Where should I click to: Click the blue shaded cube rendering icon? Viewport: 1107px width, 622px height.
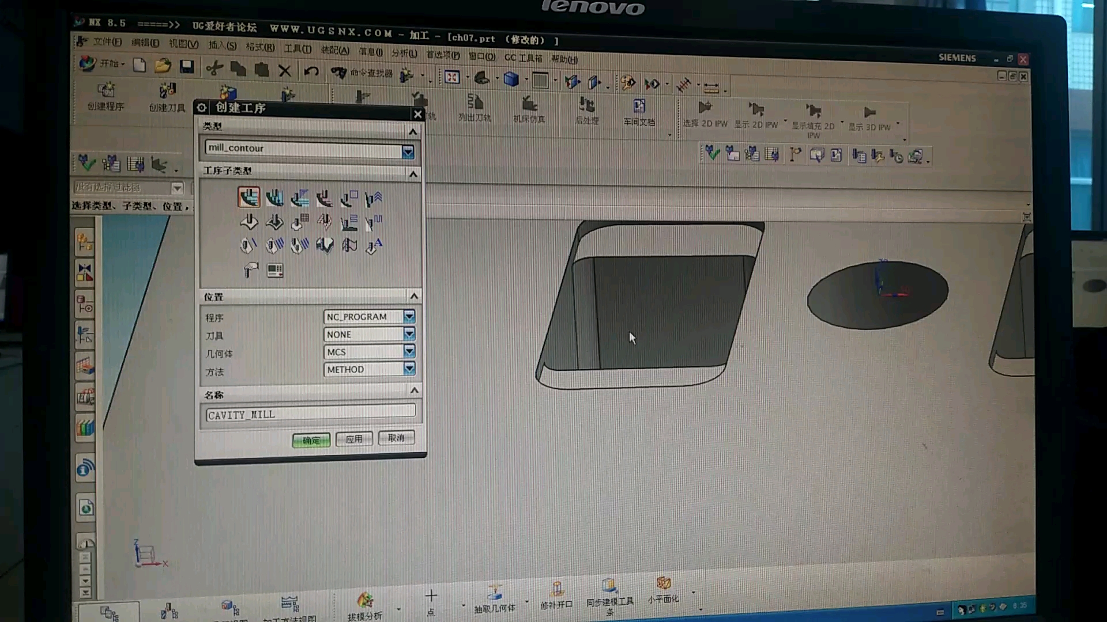coord(511,79)
